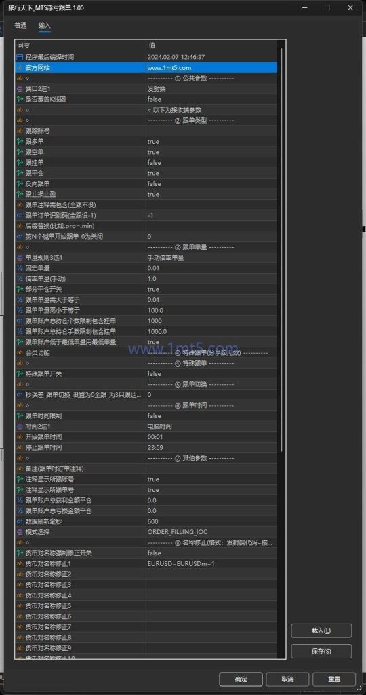Select the 货币对名称修正5 row
This screenshot has height=695, width=366.
click(146, 606)
